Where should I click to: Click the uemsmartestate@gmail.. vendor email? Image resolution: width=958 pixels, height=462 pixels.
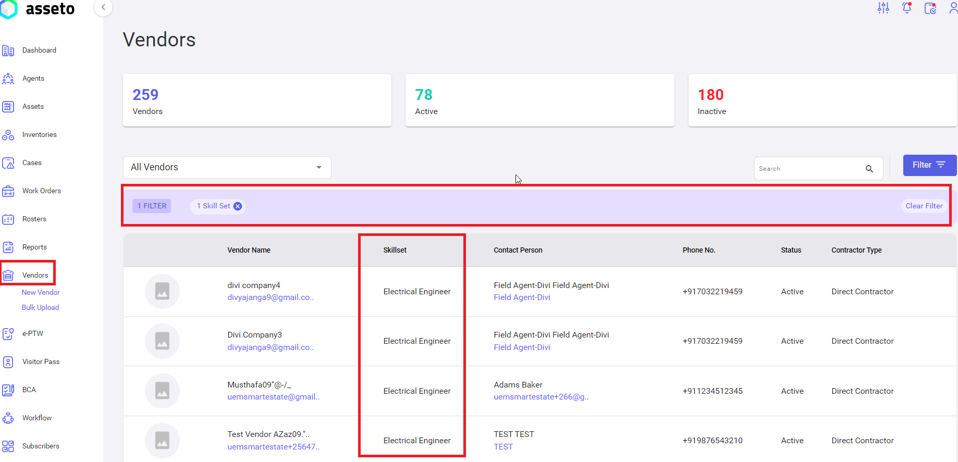pos(274,397)
